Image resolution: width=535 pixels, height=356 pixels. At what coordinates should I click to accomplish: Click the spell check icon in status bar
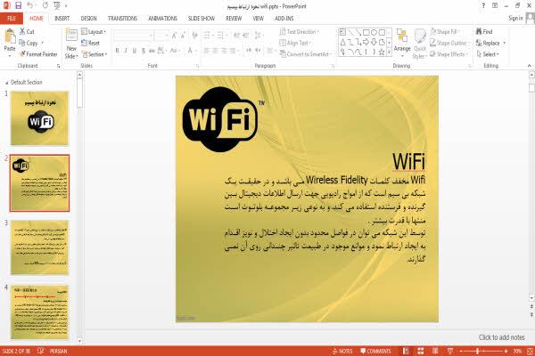pyautogui.click(x=41, y=351)
